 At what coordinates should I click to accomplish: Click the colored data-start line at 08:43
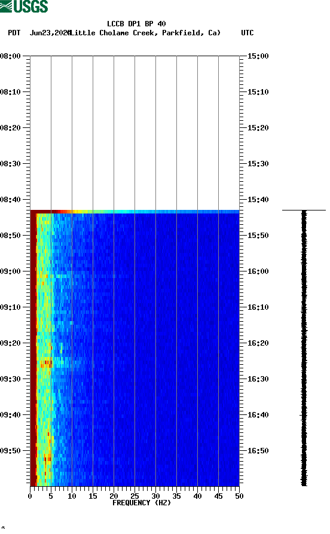point(135,212)
